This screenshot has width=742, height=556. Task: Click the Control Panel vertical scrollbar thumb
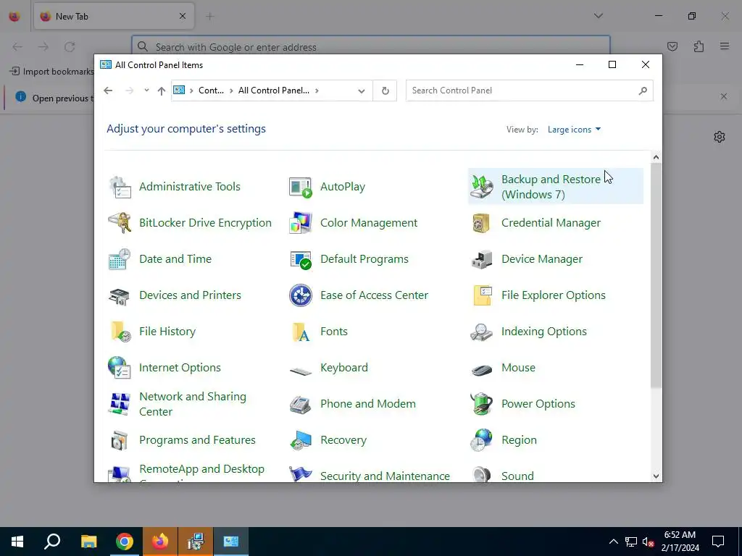pyautogui.click(x=656, y=276)
